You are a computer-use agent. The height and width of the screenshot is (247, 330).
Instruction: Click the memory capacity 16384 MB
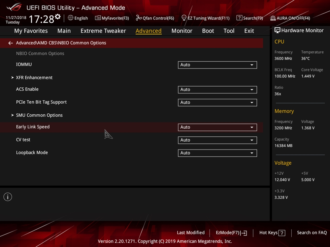(x=283, y=146)
